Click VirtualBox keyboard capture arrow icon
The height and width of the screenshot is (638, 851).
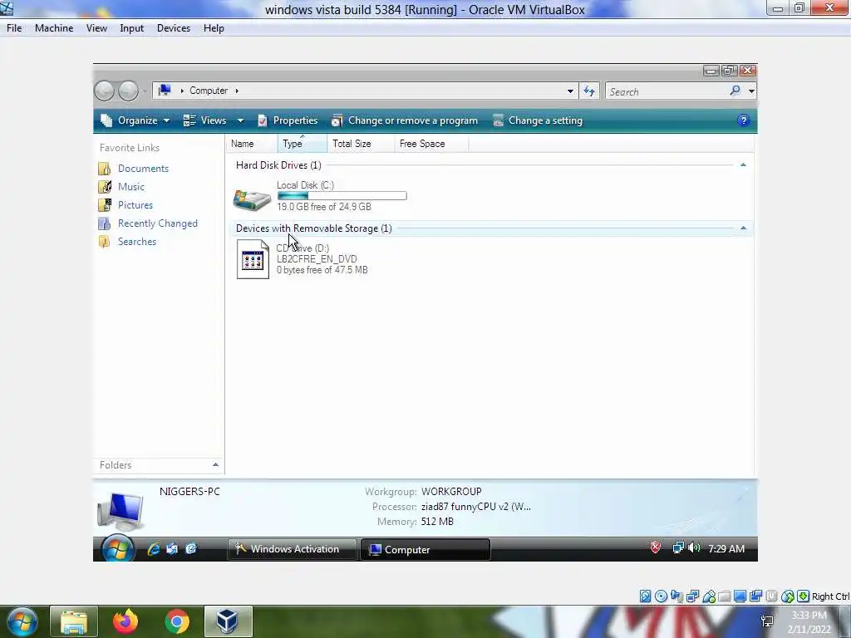tap(804, 596)
